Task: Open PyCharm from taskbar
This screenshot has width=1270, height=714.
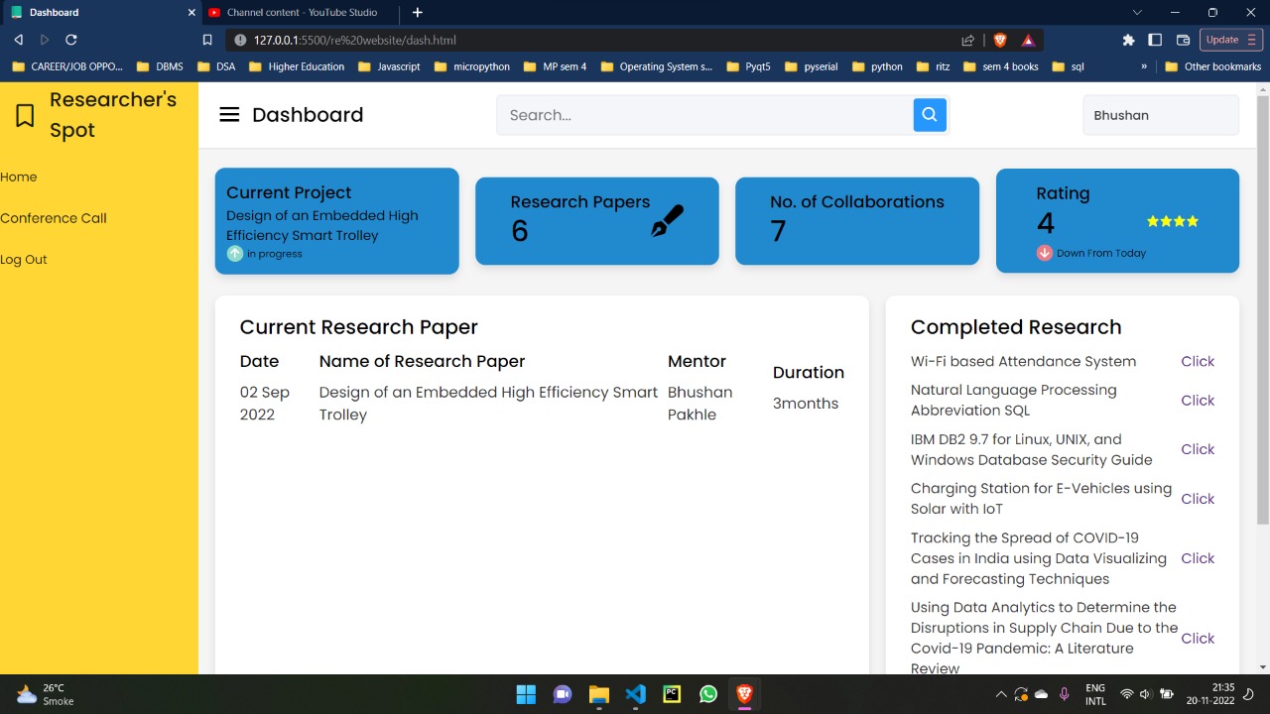Action: click(x=672, y=694)
